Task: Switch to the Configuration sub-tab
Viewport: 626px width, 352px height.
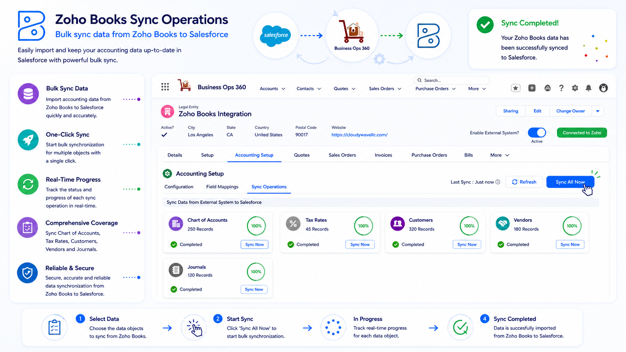Action: [179, 187]
